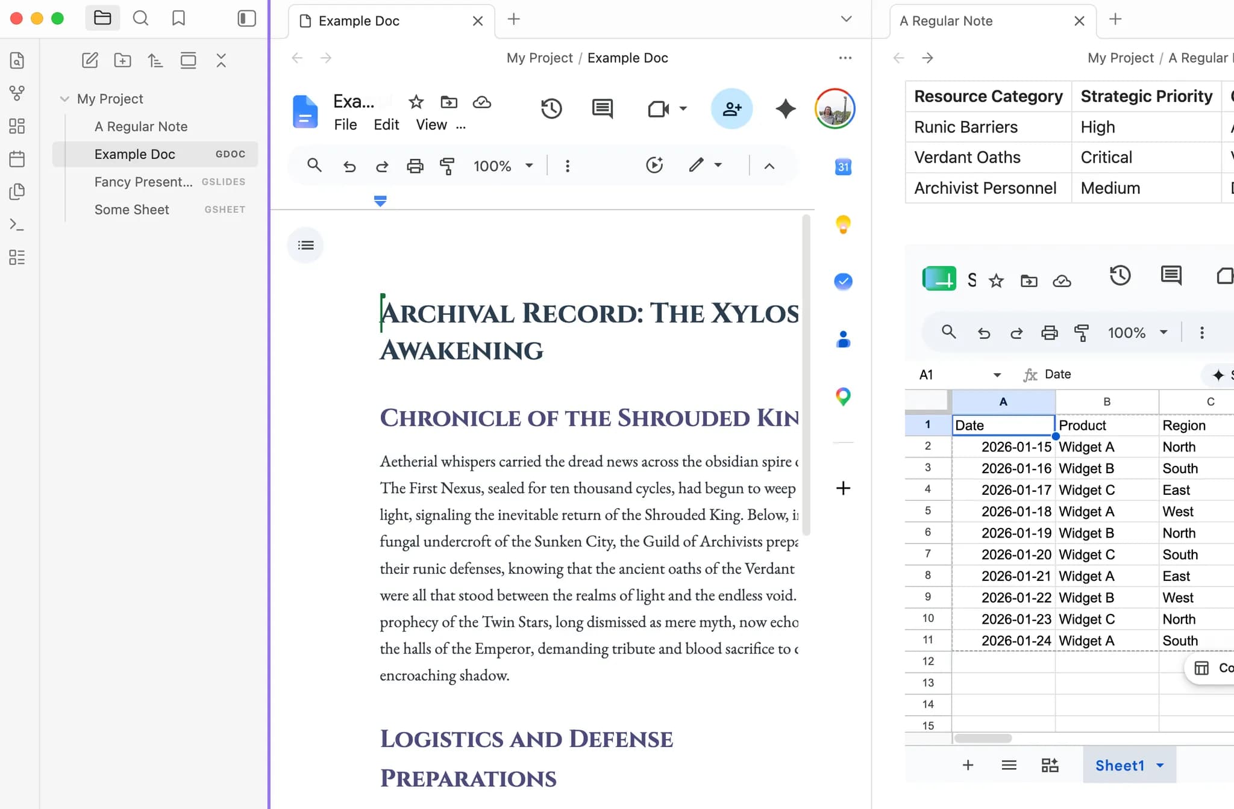Open A Regular Note in file tree
This screenshot has height=809, width=1234.
point(141,126)
